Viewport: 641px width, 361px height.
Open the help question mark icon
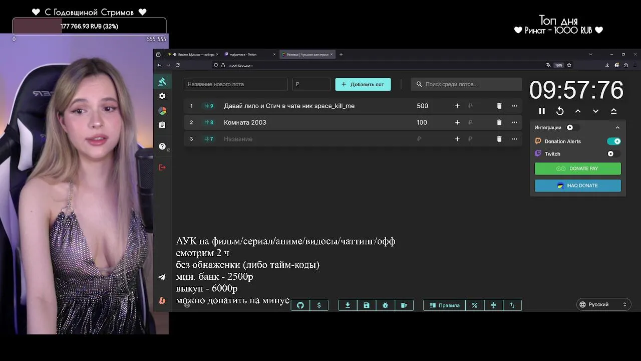(162, 146)
